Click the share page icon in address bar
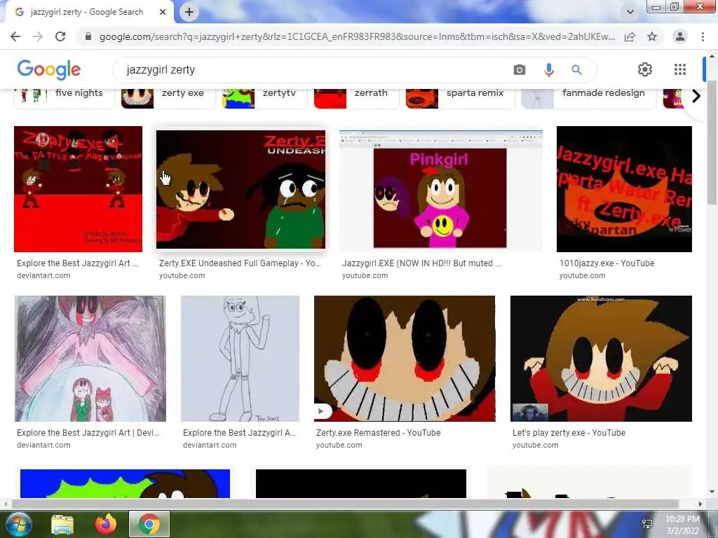Image resolution: width=718 pixels, height=538 pixels. click(x=630, y=36)
